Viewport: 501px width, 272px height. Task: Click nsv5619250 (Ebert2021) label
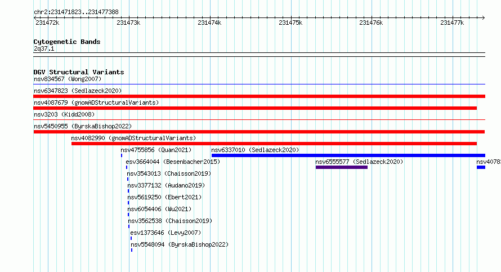tap(164, 197)
